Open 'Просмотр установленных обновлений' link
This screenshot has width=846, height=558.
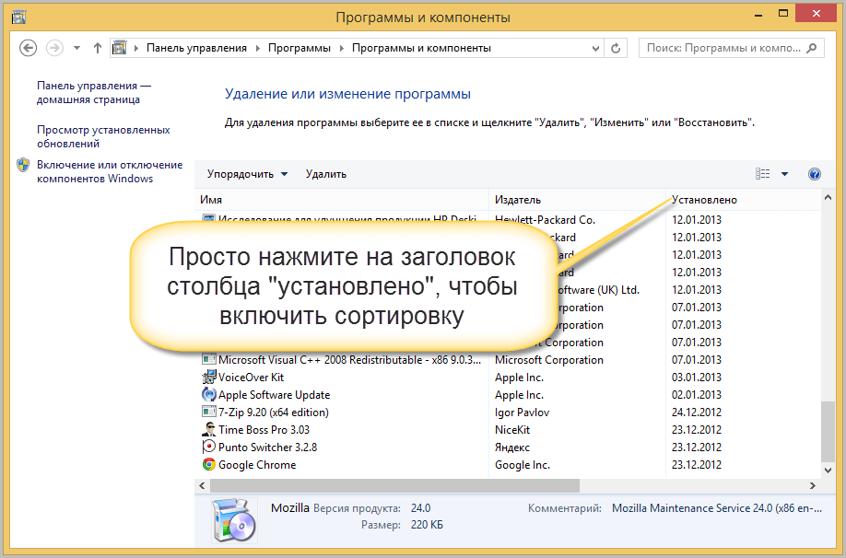click(103, 136)
